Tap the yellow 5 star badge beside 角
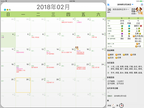 pyautogui.click(x=8, y=10)
